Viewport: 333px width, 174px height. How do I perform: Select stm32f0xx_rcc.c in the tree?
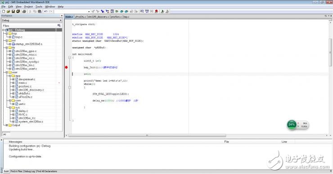point(25,58)
